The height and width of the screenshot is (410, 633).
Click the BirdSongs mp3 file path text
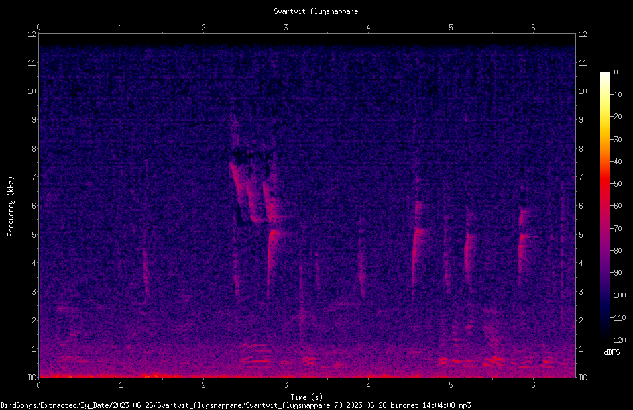pyautogui.click(x=236, y=405)
